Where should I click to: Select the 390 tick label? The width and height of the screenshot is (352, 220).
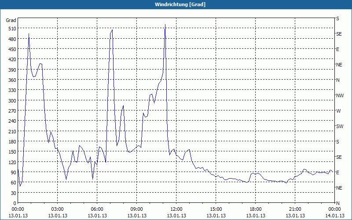tap(12, 70)
